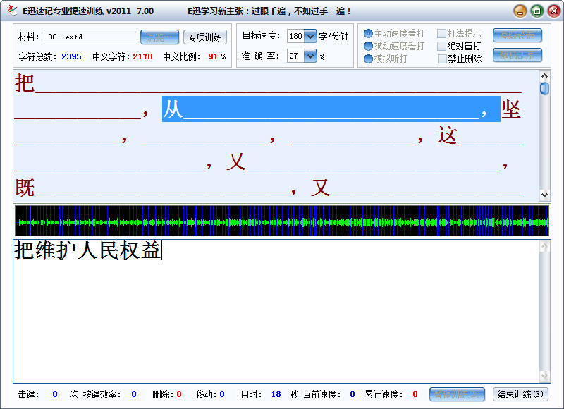This screenshot has width=564, height=409.
Task: Click the scroll thumb of the reference text panel
Action: pyautogui.click(x=544, y=88)
